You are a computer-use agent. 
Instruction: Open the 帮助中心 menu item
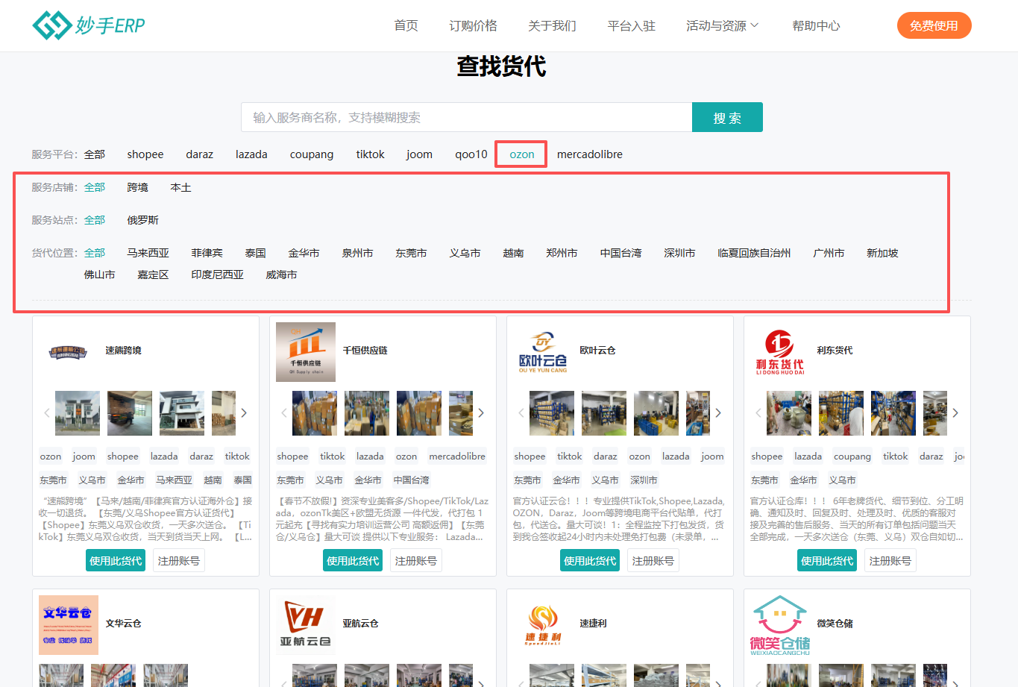[x=816, y=25]
